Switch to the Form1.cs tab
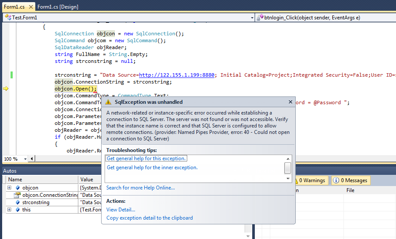Viewport: 396px width, 239px height. (14, 7)
